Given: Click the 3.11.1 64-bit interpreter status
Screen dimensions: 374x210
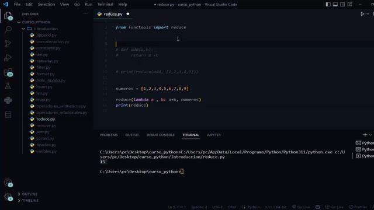Looking at the screenshot, I should click(x=275, y=207).
